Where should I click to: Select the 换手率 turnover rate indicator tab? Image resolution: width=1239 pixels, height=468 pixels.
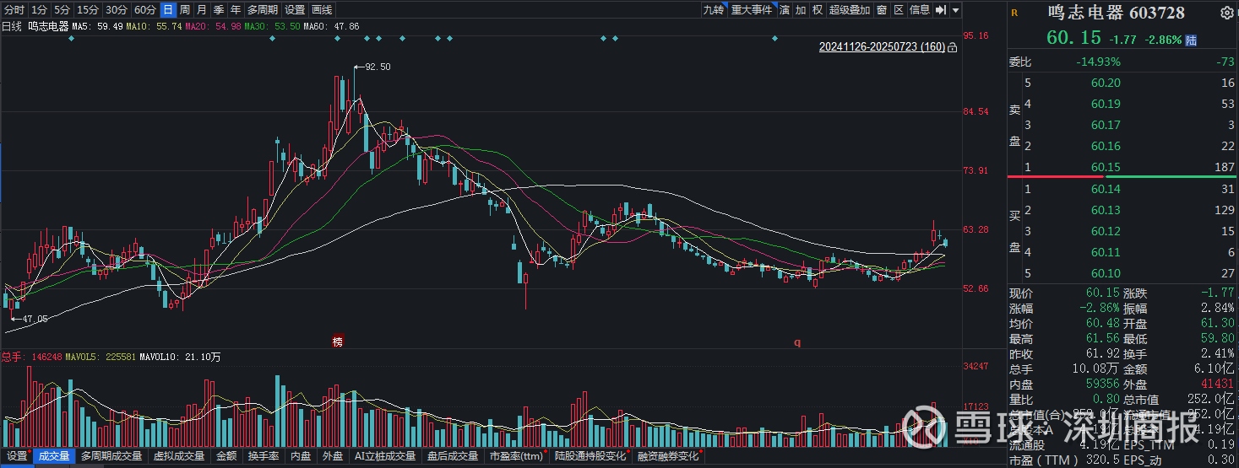tap(263, 456)
